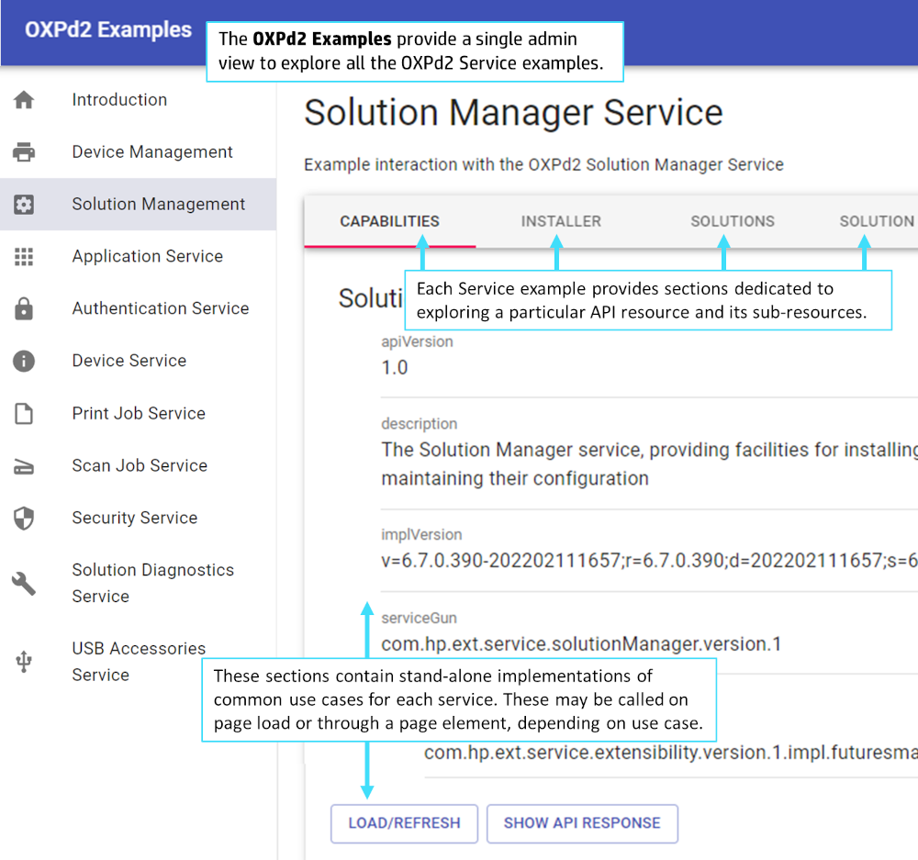918x860 pixels.
Task: Open Scan Job Service
Action: [140, 464]
